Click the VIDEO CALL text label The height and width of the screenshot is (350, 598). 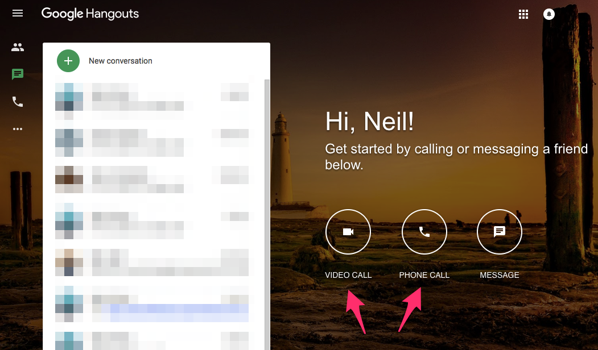(x=348, y=275)
